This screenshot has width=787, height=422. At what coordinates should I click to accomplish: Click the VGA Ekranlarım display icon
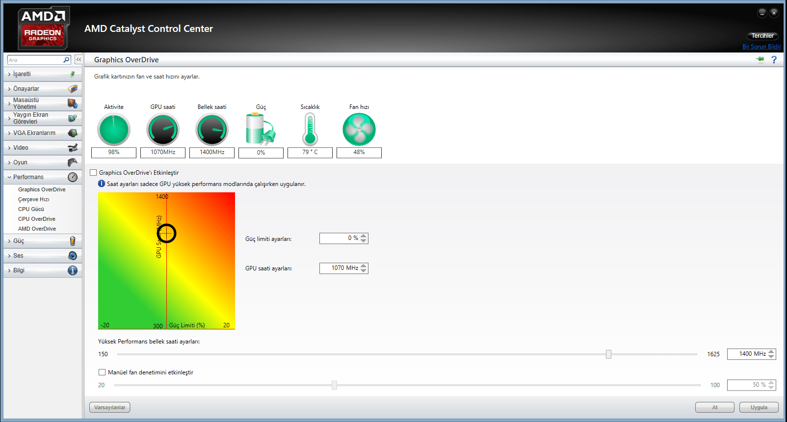point(73,133)
